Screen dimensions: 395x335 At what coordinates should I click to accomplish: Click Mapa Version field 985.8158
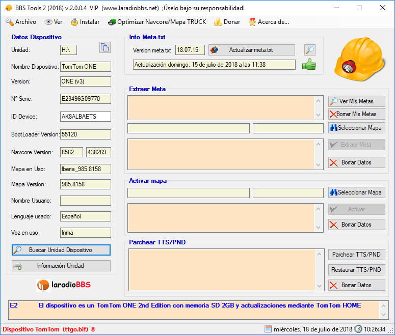pyautogui.click(x=86, y=184)
